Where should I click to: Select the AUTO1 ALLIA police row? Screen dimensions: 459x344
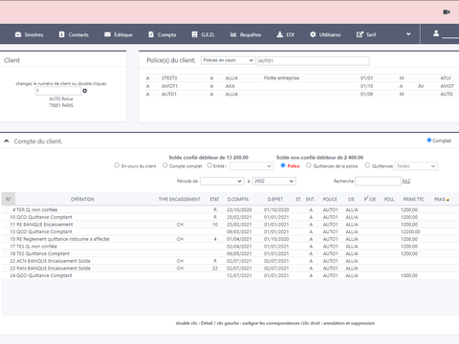[x=302, y=94]
